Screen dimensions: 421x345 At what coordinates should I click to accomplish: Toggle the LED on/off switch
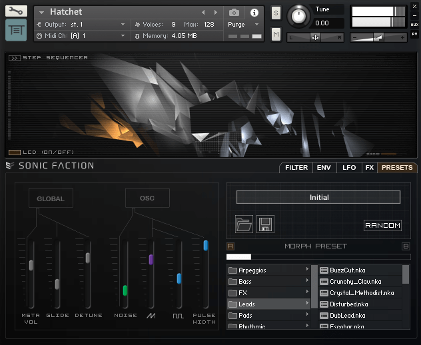(15, 153)
